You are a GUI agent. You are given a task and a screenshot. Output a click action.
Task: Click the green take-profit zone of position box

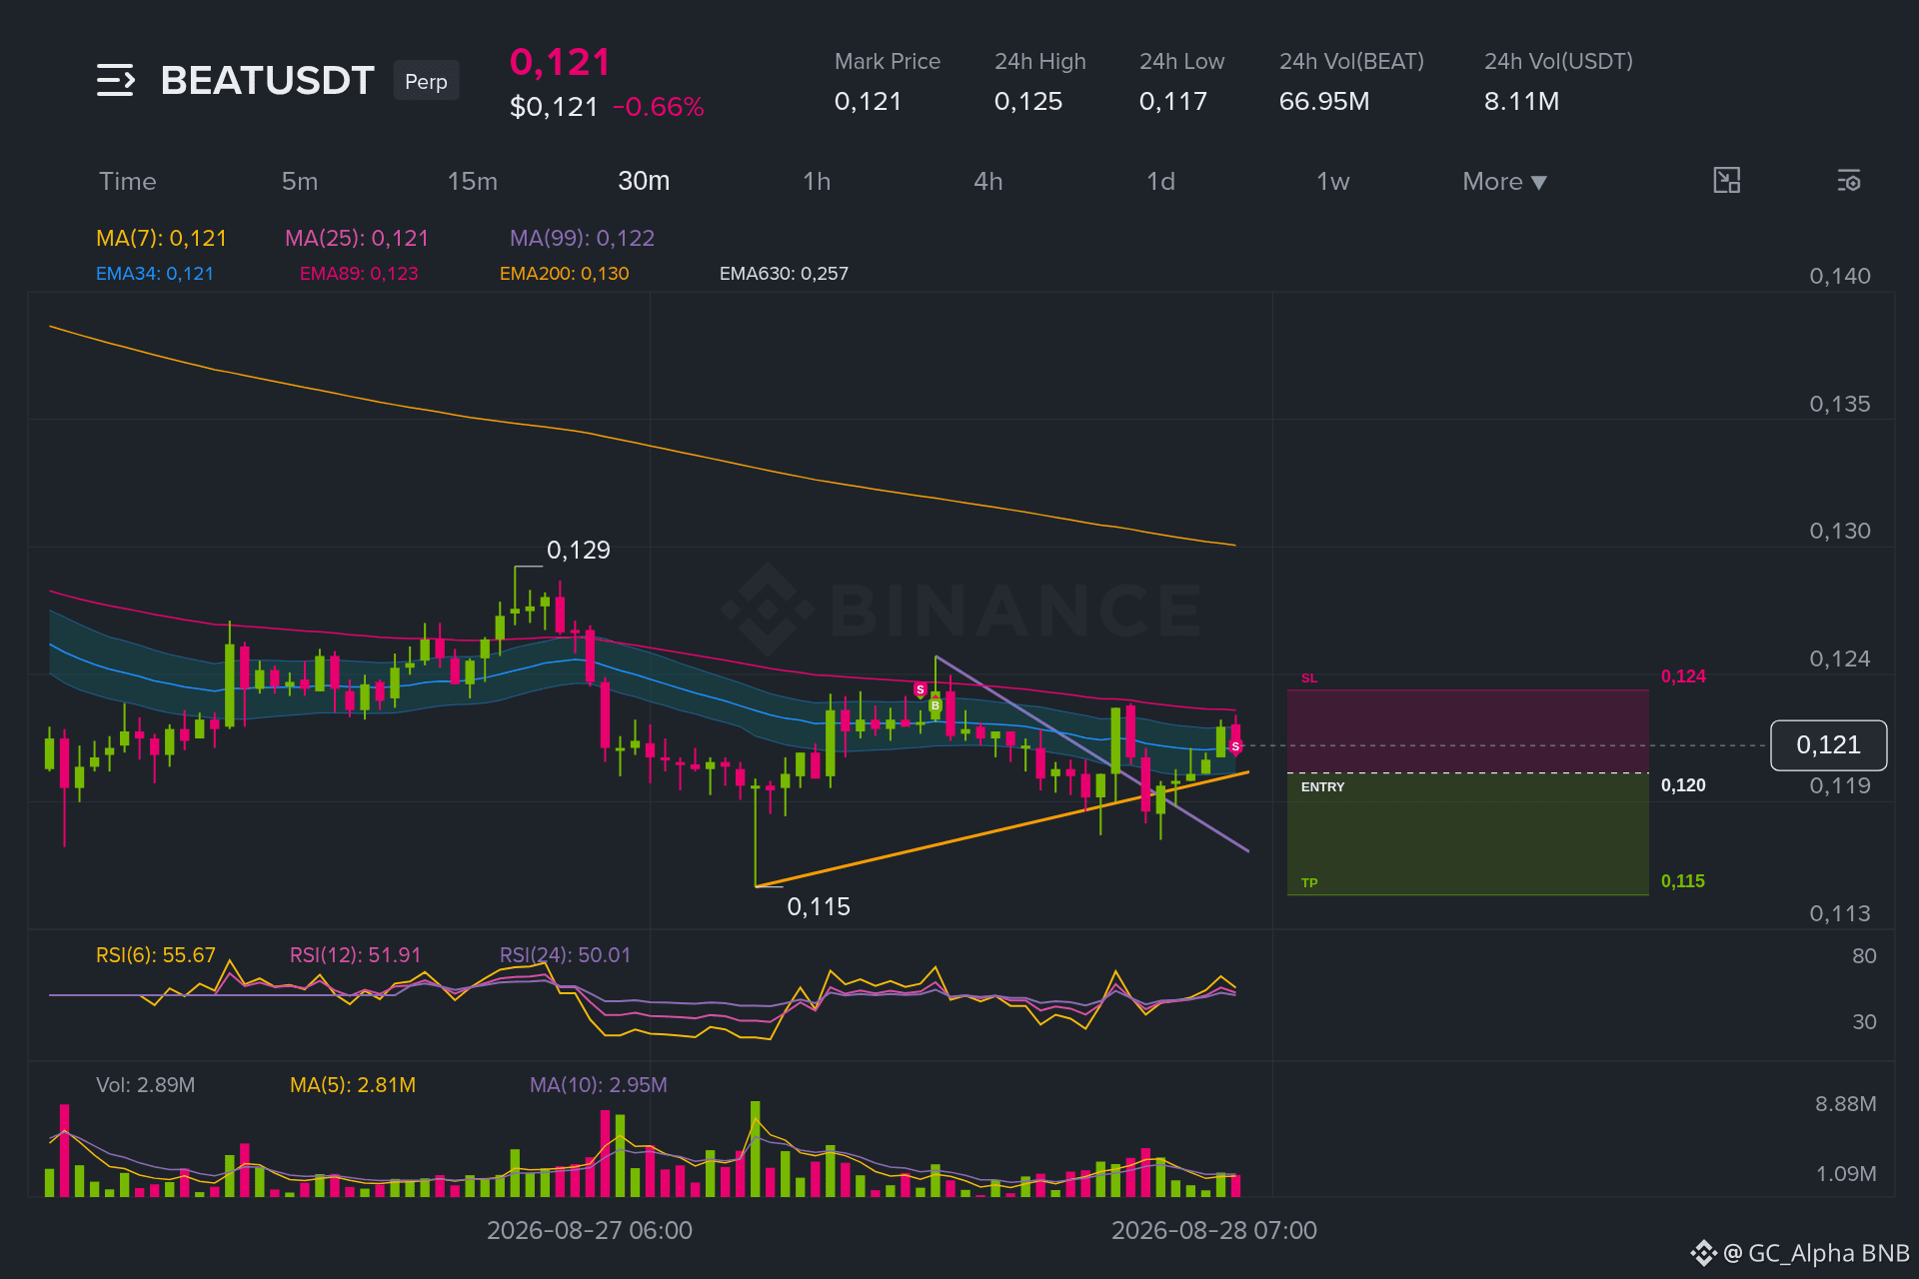1467,834
